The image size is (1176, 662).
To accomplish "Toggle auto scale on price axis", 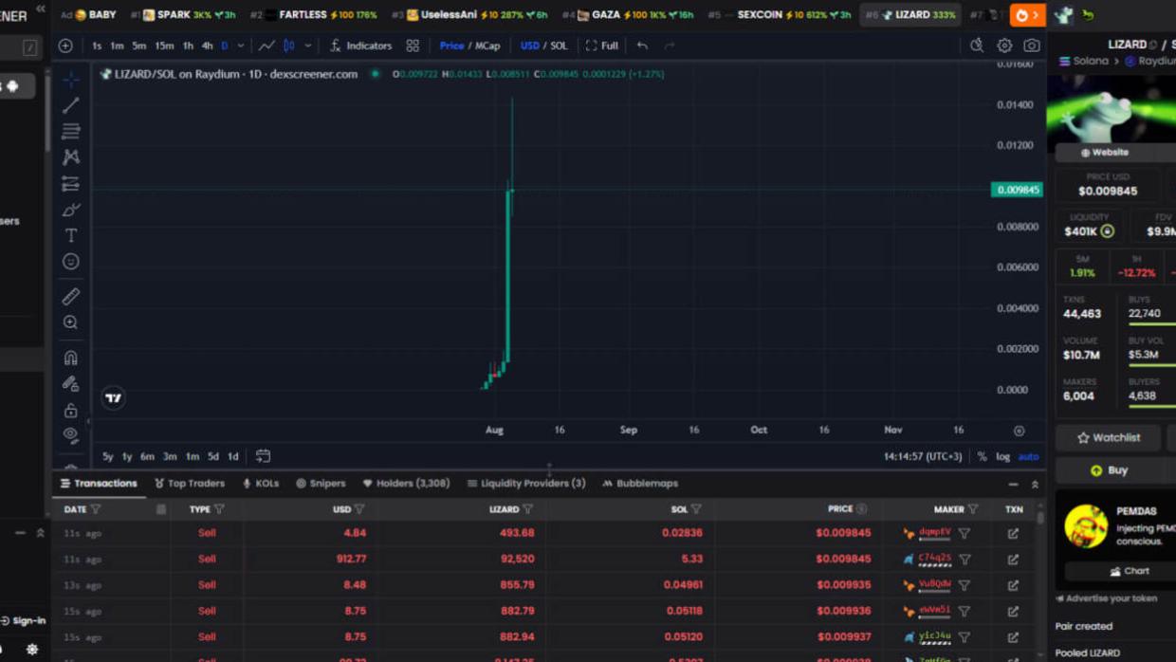I will [1028, 456].
